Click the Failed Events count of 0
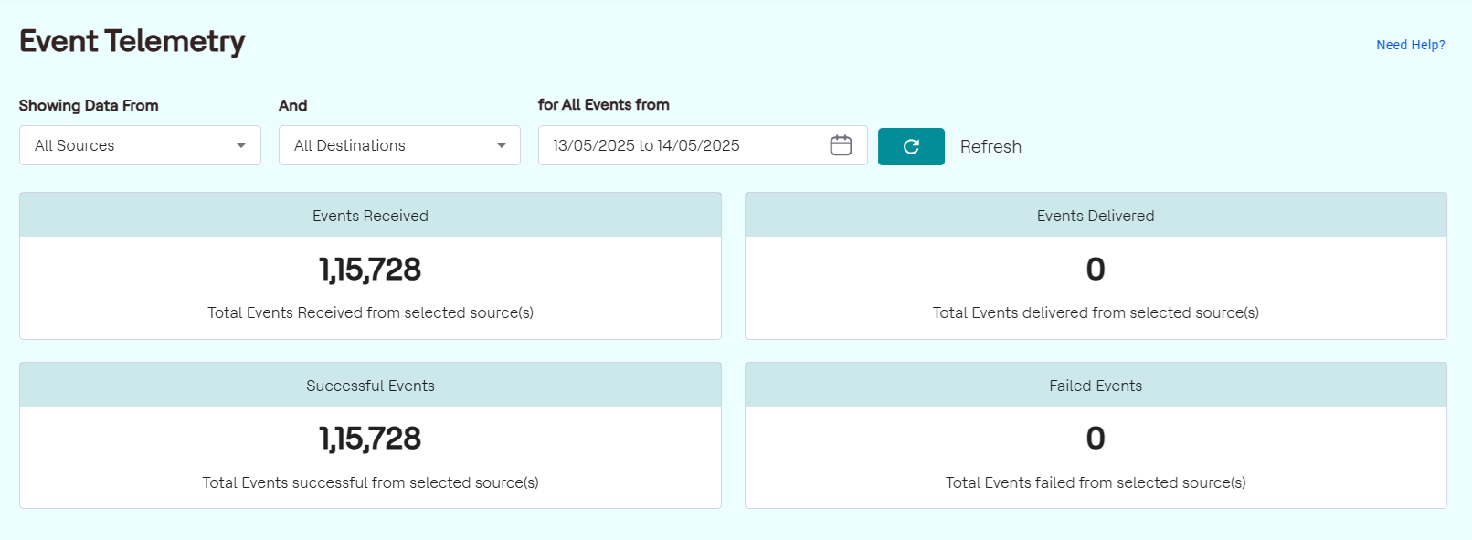 [x=1095, y=439]
